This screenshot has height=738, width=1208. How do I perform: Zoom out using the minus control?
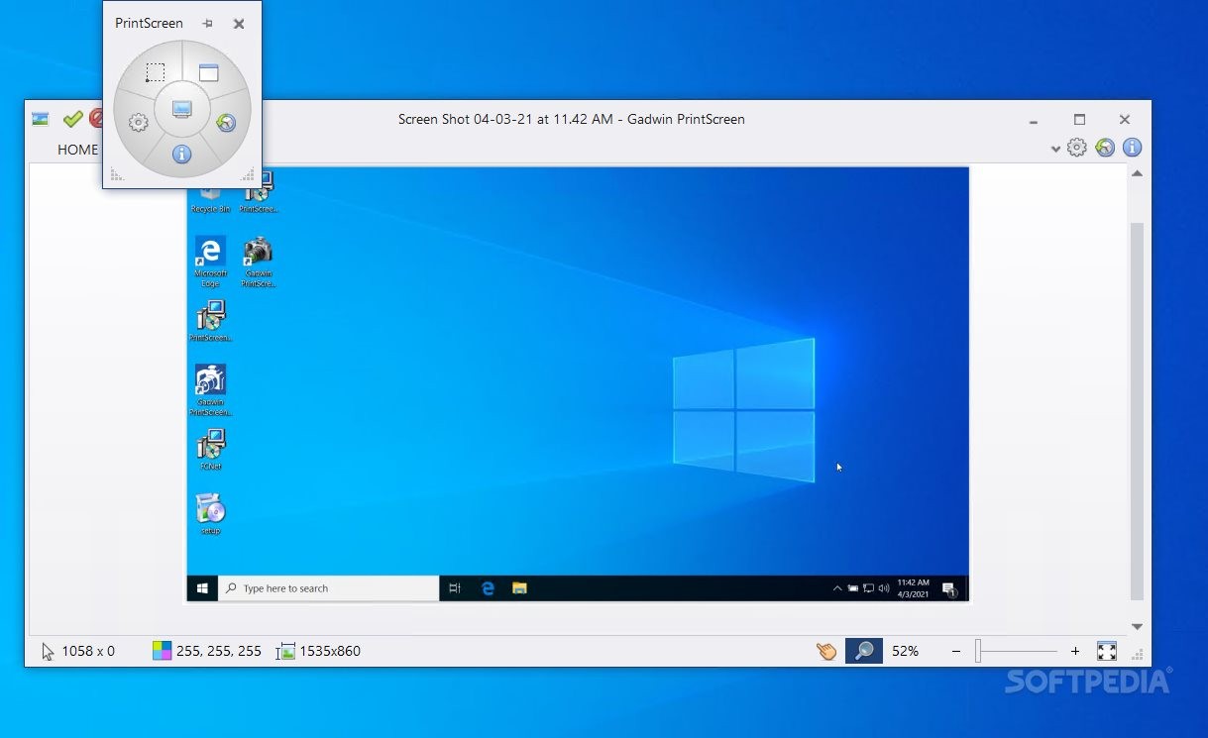click(955, 651)
